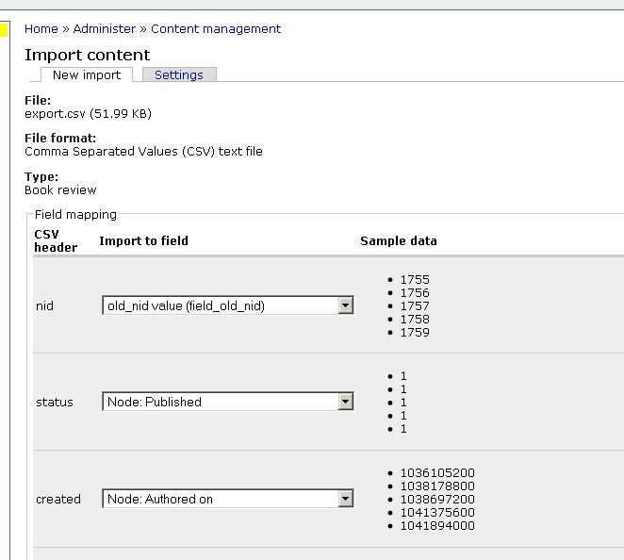
Task: Switch to the Settings tab
Action: [x=179, y=74]
